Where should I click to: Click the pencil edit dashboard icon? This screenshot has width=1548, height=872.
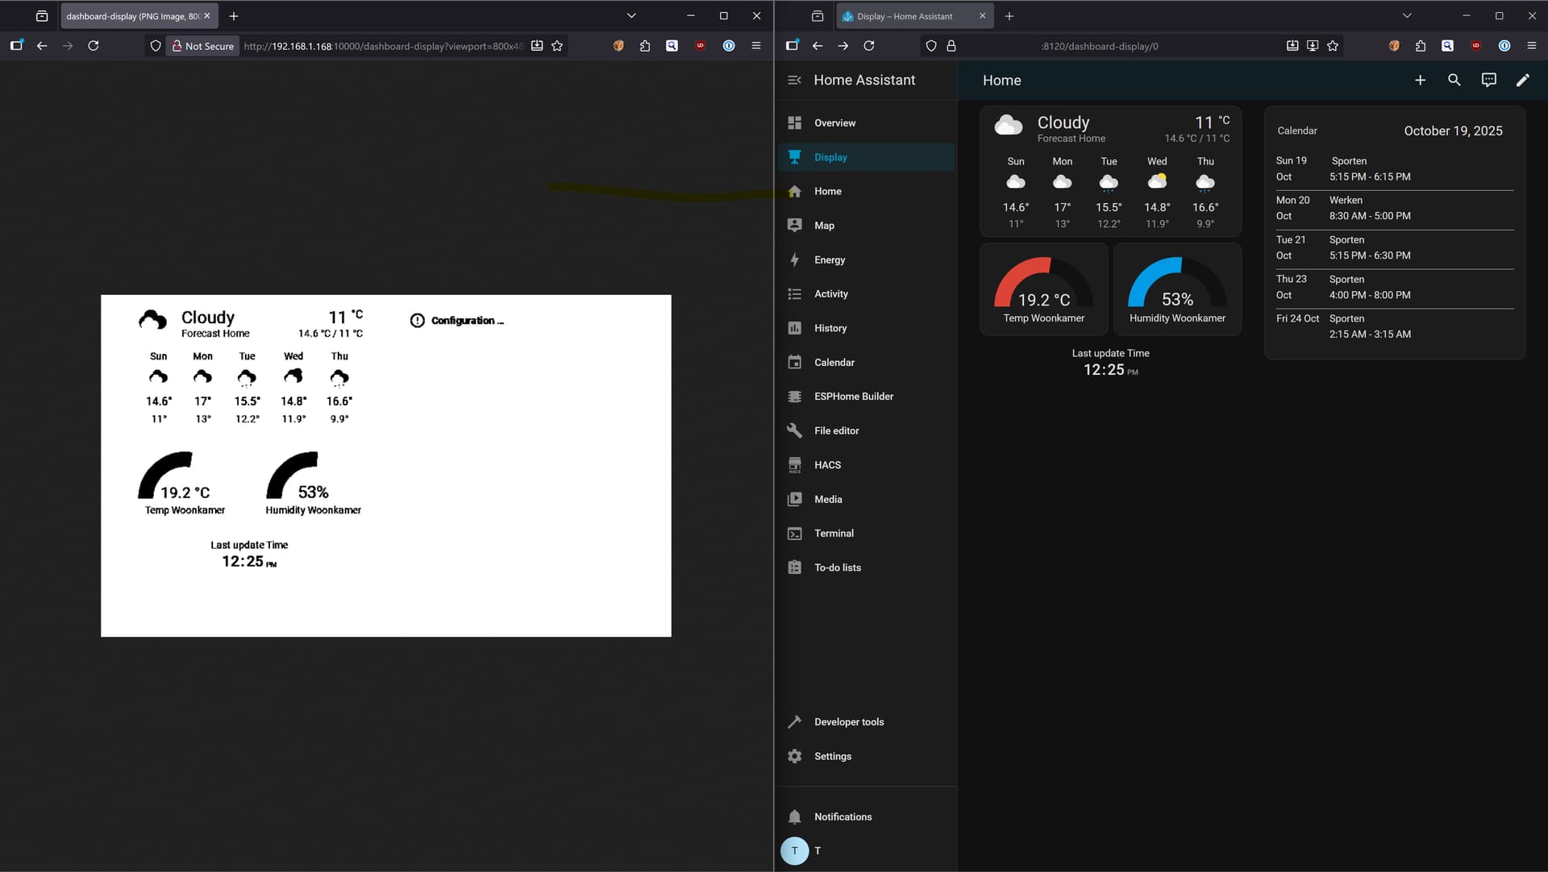[1522, 80]
